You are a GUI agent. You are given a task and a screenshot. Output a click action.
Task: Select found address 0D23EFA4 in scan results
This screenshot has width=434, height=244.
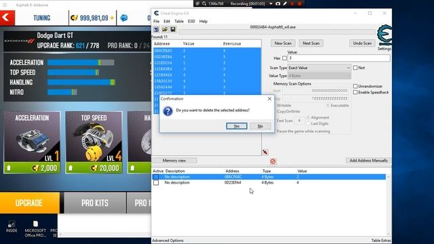(207, 57)
